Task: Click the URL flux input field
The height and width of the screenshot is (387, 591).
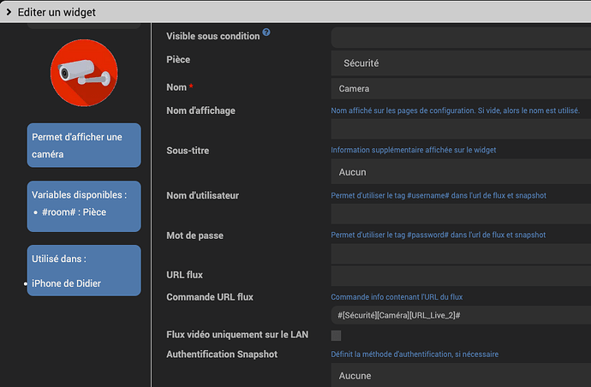Action: click(x=461, y=276)
